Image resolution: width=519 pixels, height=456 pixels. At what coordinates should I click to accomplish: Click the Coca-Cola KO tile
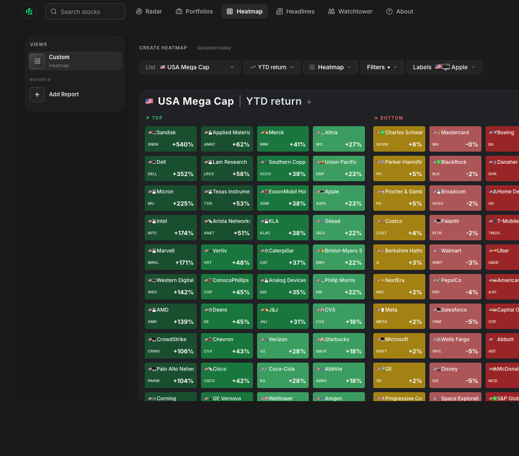point(283,375)
